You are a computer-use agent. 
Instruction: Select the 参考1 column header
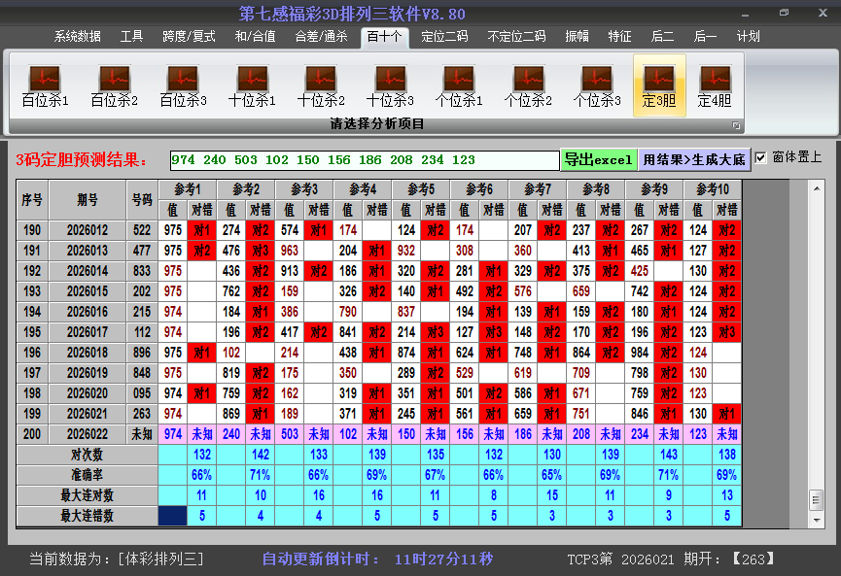pos(187,189)
